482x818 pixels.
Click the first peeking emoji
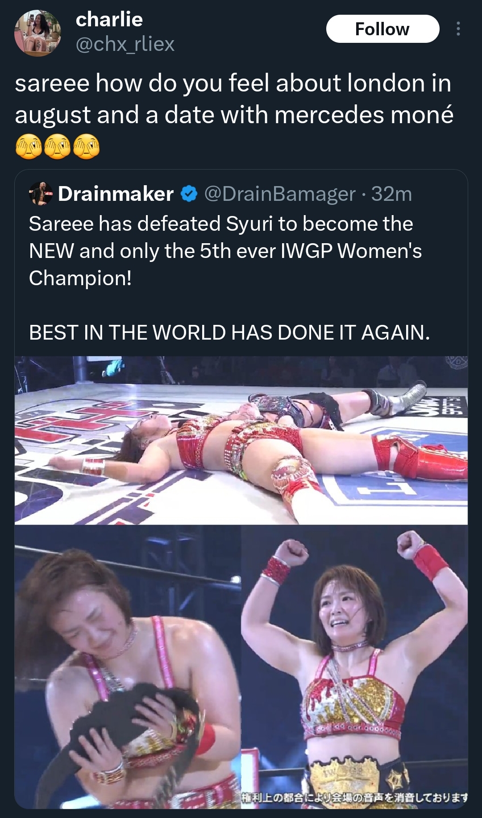tap(29, 147)
